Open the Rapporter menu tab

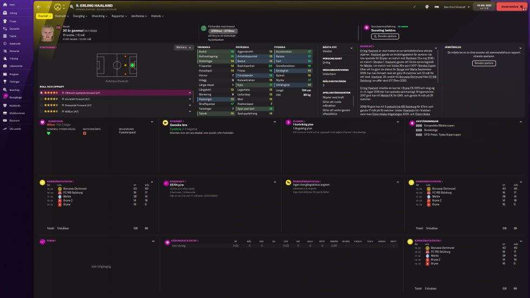coord(119,16)
